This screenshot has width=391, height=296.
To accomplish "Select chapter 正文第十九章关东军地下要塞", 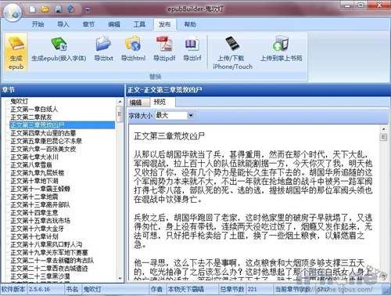I will pyautogui.click(x=49, y=252).
